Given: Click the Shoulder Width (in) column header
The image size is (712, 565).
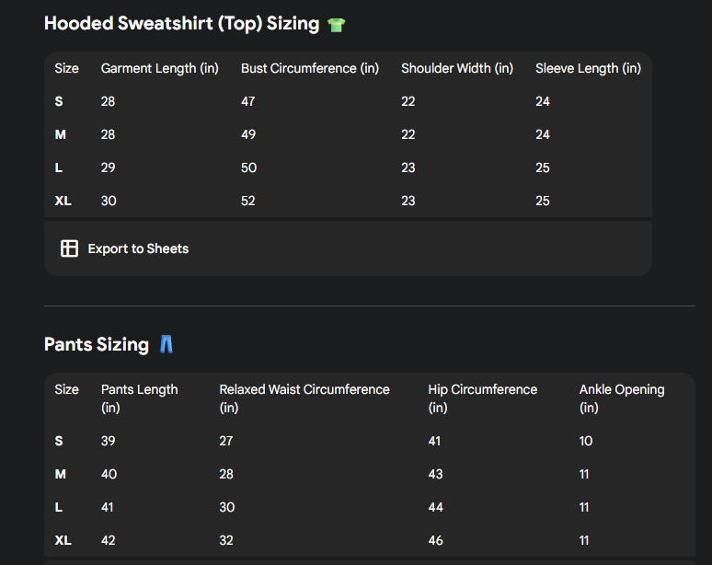Looking at the screenshot, I should pos(456,68).
